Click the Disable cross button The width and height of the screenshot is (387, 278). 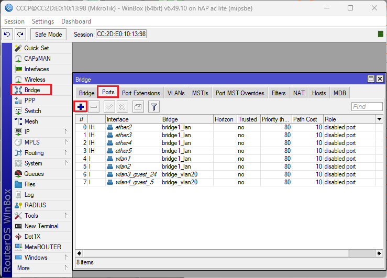(123, 107)
